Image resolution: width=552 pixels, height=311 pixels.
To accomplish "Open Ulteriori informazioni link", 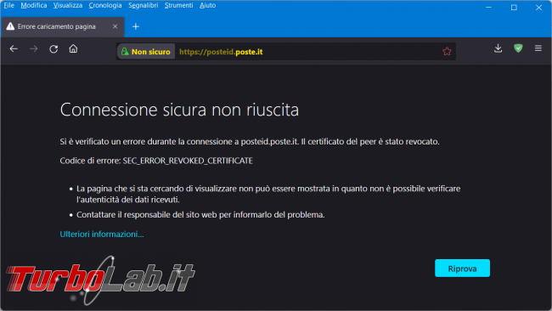I will (x=102, y=235).
